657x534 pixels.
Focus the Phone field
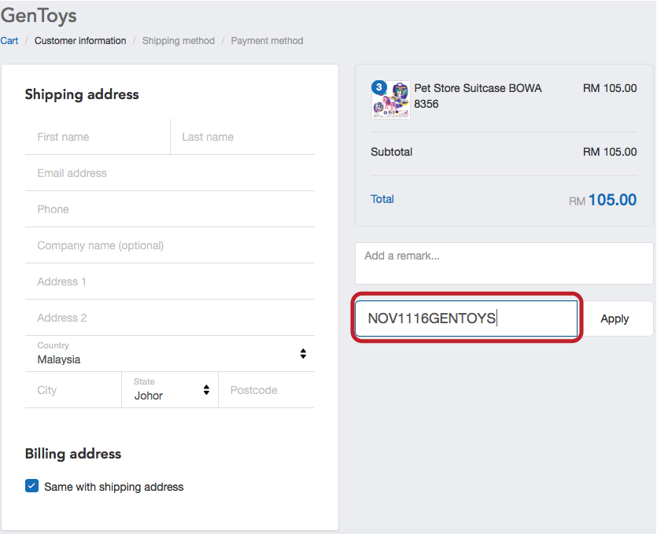point(170,209)
